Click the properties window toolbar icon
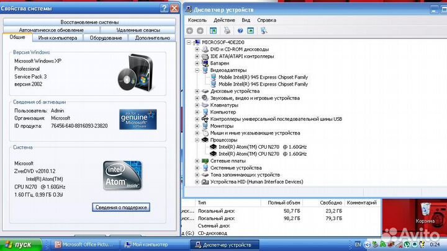 (x=251, y=30)
